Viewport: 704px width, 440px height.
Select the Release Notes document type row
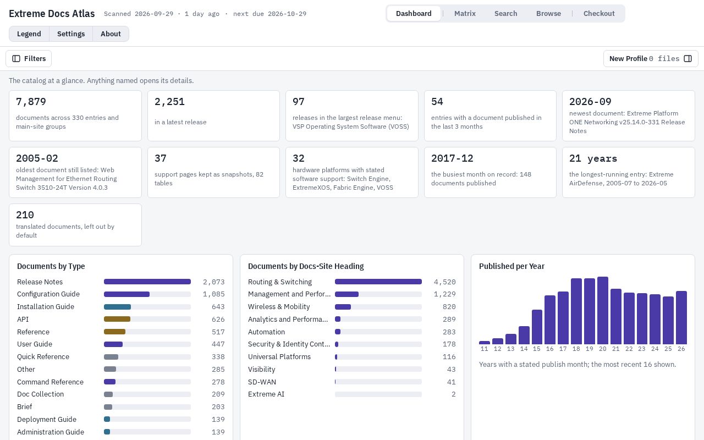(121, 282)
